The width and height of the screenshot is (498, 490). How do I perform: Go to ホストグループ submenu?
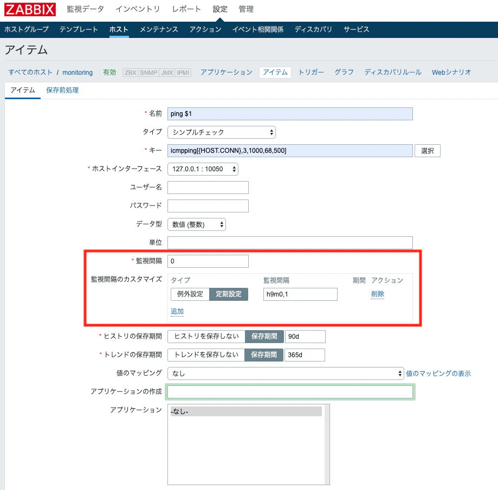[x=27, y=30]
